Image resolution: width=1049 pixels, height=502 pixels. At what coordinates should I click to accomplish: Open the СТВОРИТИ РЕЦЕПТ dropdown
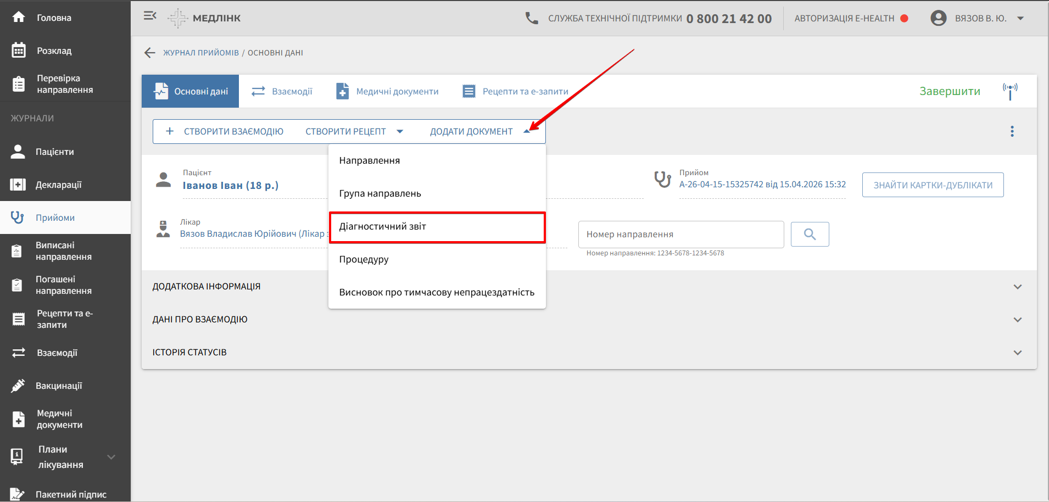[354, 131]
